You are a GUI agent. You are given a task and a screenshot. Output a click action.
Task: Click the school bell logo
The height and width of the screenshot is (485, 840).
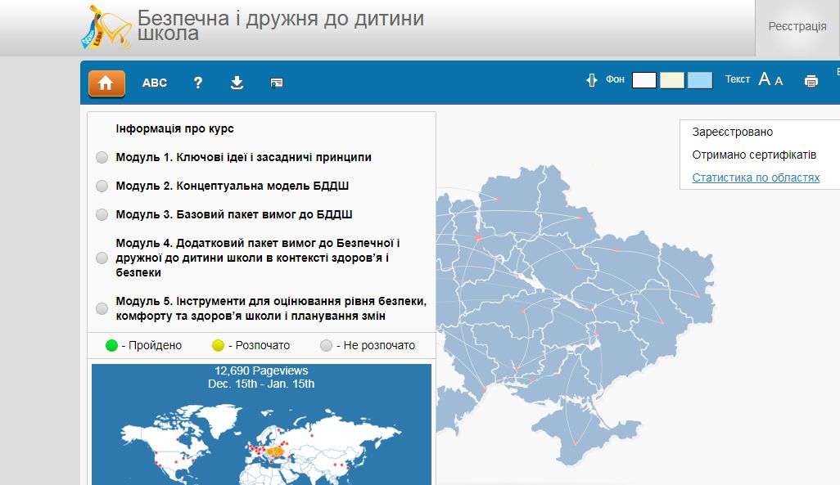point(106,27)
